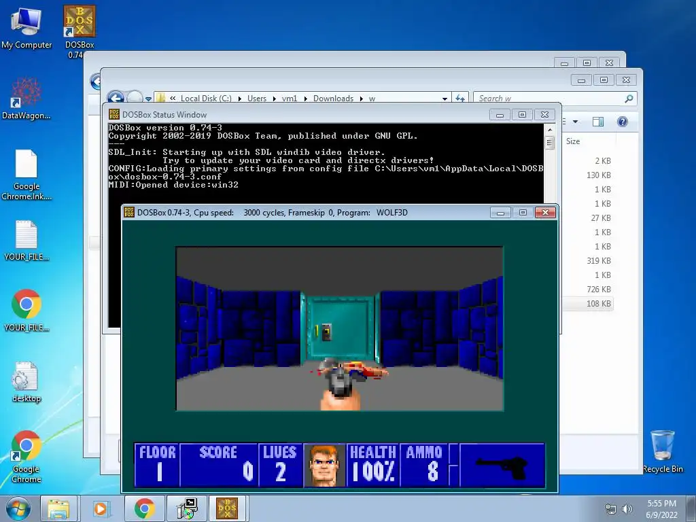Open the view options dropdown arrow
The height and width of the screenshot is (522, 696).
(575, 122)
